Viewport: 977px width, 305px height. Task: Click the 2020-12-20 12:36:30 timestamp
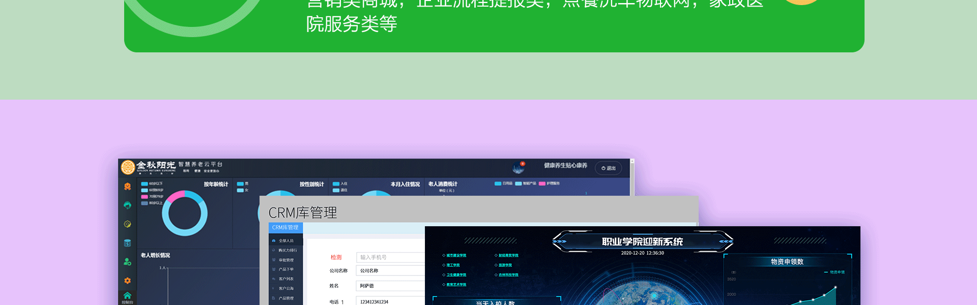(x=642, y=253)
